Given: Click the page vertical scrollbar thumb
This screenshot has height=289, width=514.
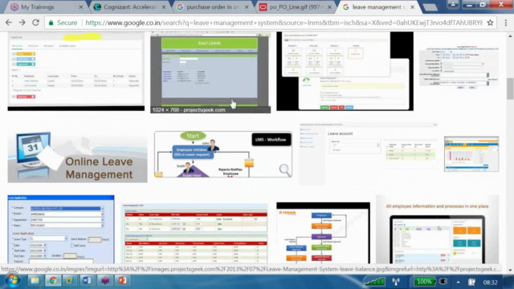Looking at the screenshot, I should pos(510,88).
